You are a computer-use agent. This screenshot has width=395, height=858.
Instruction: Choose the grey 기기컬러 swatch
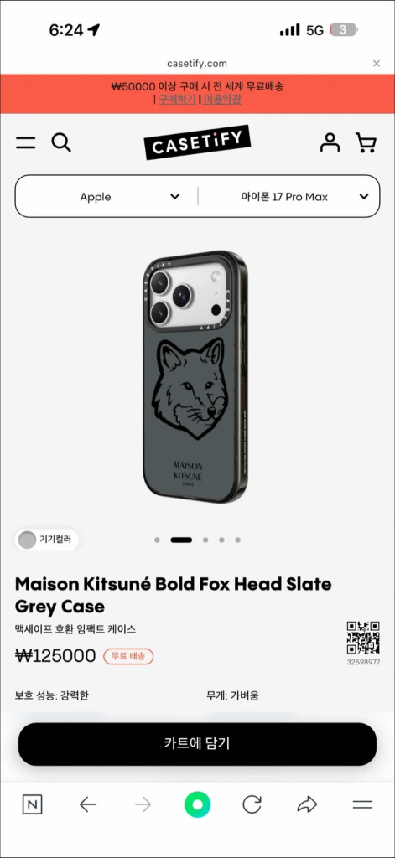(x=27, y=540)
